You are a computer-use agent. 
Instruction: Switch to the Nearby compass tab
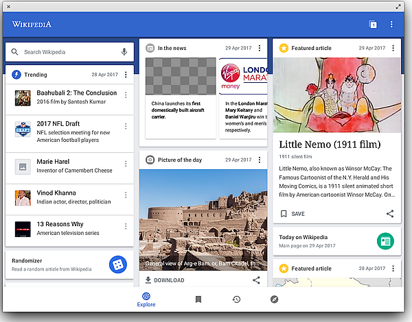274,299
